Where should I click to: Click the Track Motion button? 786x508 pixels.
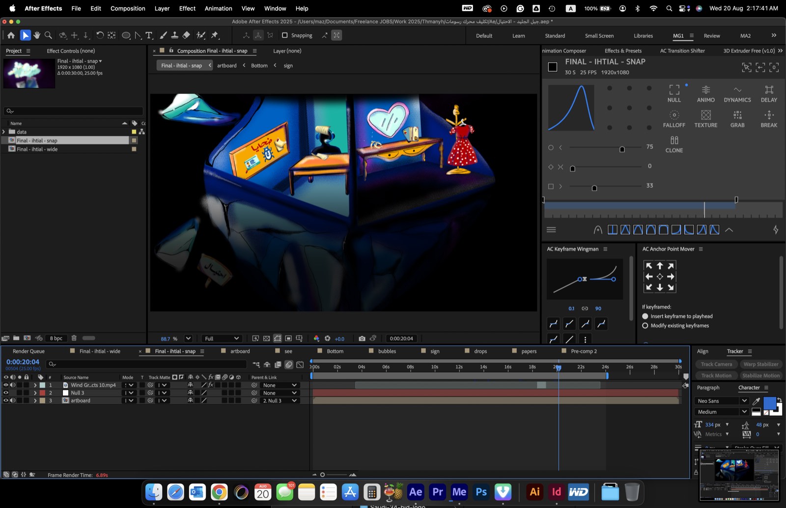pos(716,375)
